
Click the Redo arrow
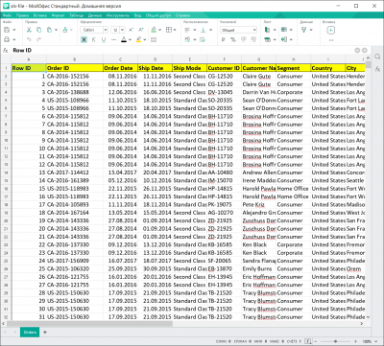(38, 39)
